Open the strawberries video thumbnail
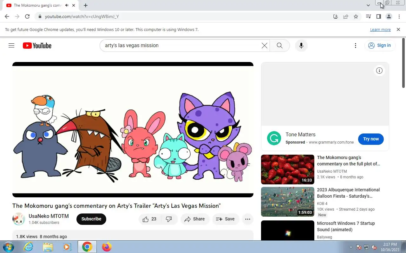This screenshot has height=253, width=406. 288,170
